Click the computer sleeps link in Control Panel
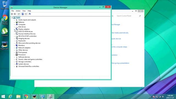Image resolution: width=176 pixels, height=99 pixels. 119,47
